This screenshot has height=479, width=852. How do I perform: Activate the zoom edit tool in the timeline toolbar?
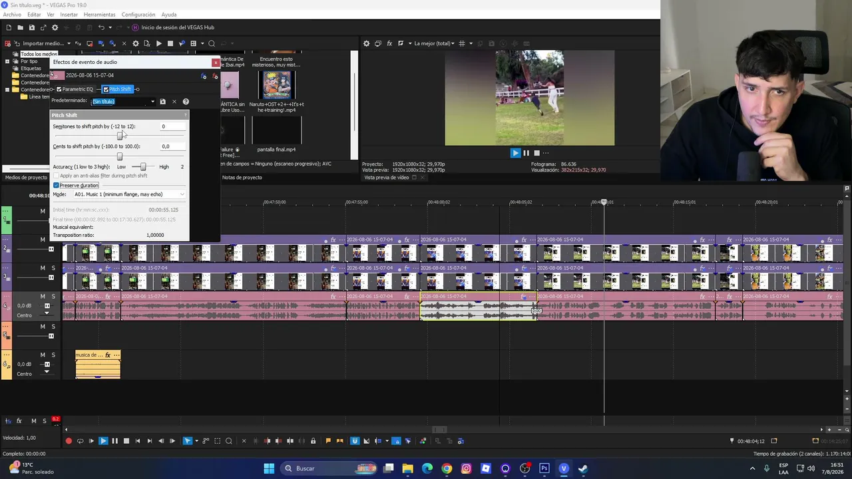click(x=229, y=440)
